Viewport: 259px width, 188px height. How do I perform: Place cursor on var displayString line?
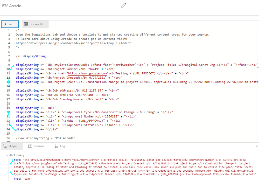[31, 56]
